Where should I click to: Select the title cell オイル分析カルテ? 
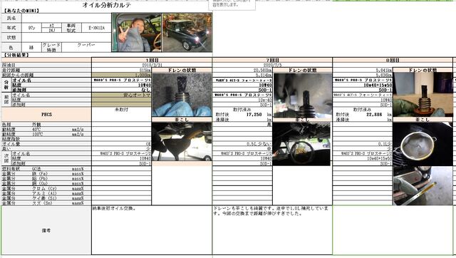106,5
